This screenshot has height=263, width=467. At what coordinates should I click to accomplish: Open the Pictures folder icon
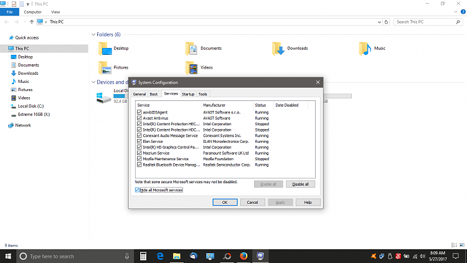(x=105, y=68)
